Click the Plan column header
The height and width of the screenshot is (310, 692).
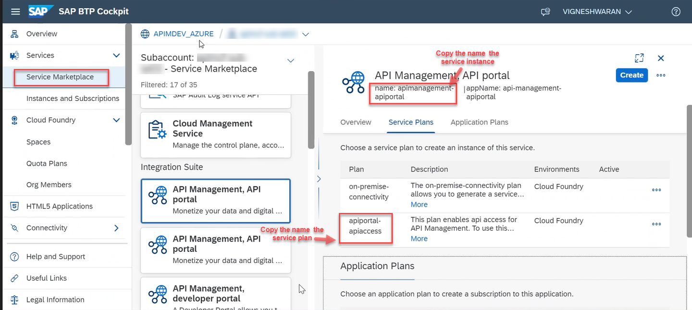356,169
